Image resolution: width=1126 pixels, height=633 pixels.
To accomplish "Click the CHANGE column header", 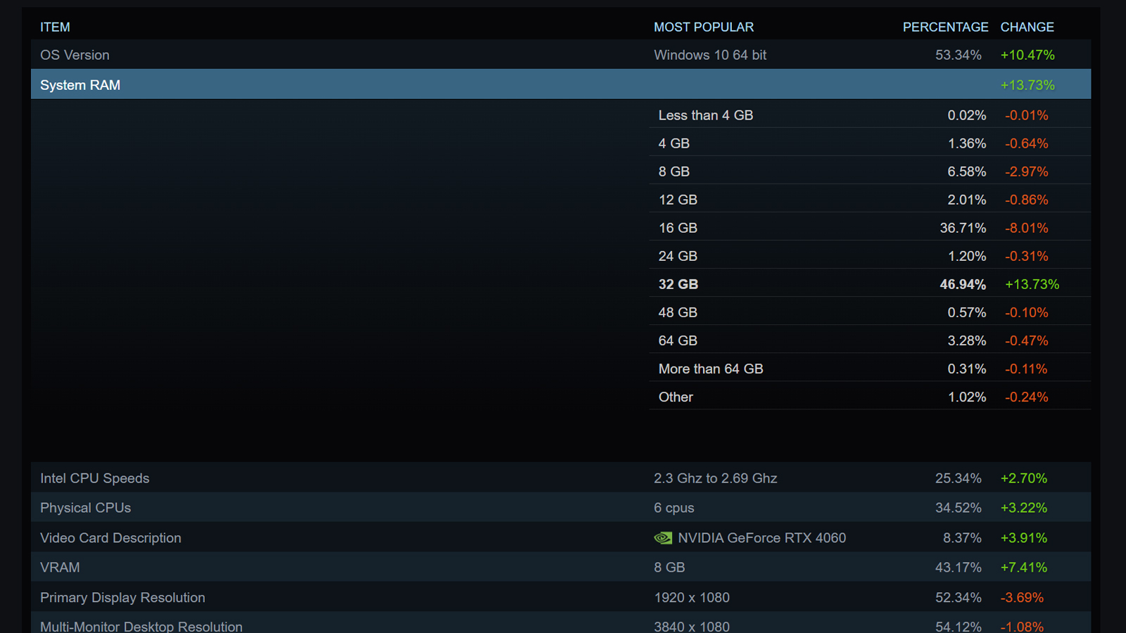I will (1027, 27).
